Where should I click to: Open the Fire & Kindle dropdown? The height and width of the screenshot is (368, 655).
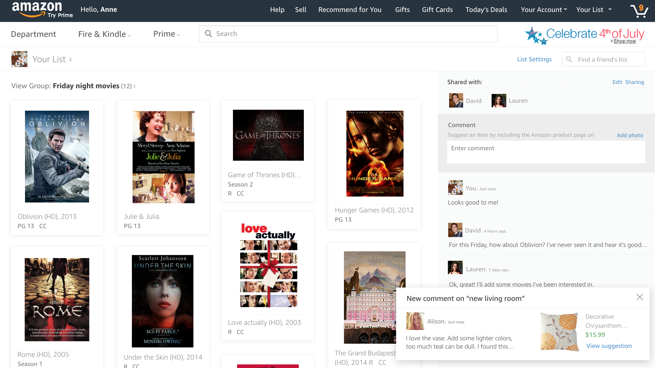coord(104,34)
